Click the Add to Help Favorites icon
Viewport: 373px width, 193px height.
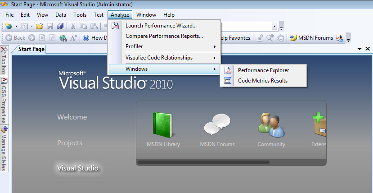click(260, 37)
